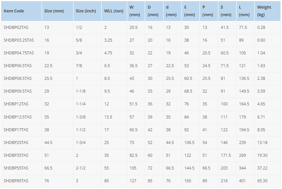282x189 pixels.
Task: Click item code SHDBP17TAS
Action: pos(16,130)
